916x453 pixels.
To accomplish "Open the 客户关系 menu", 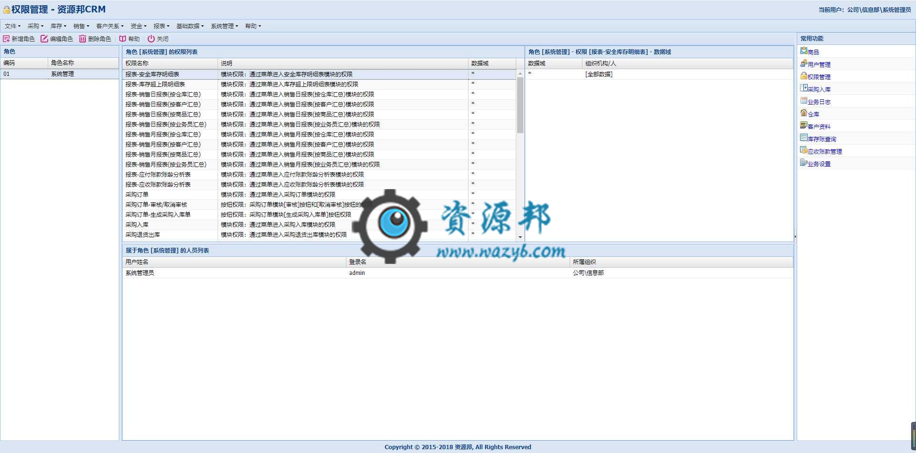I will pos(110,26).
